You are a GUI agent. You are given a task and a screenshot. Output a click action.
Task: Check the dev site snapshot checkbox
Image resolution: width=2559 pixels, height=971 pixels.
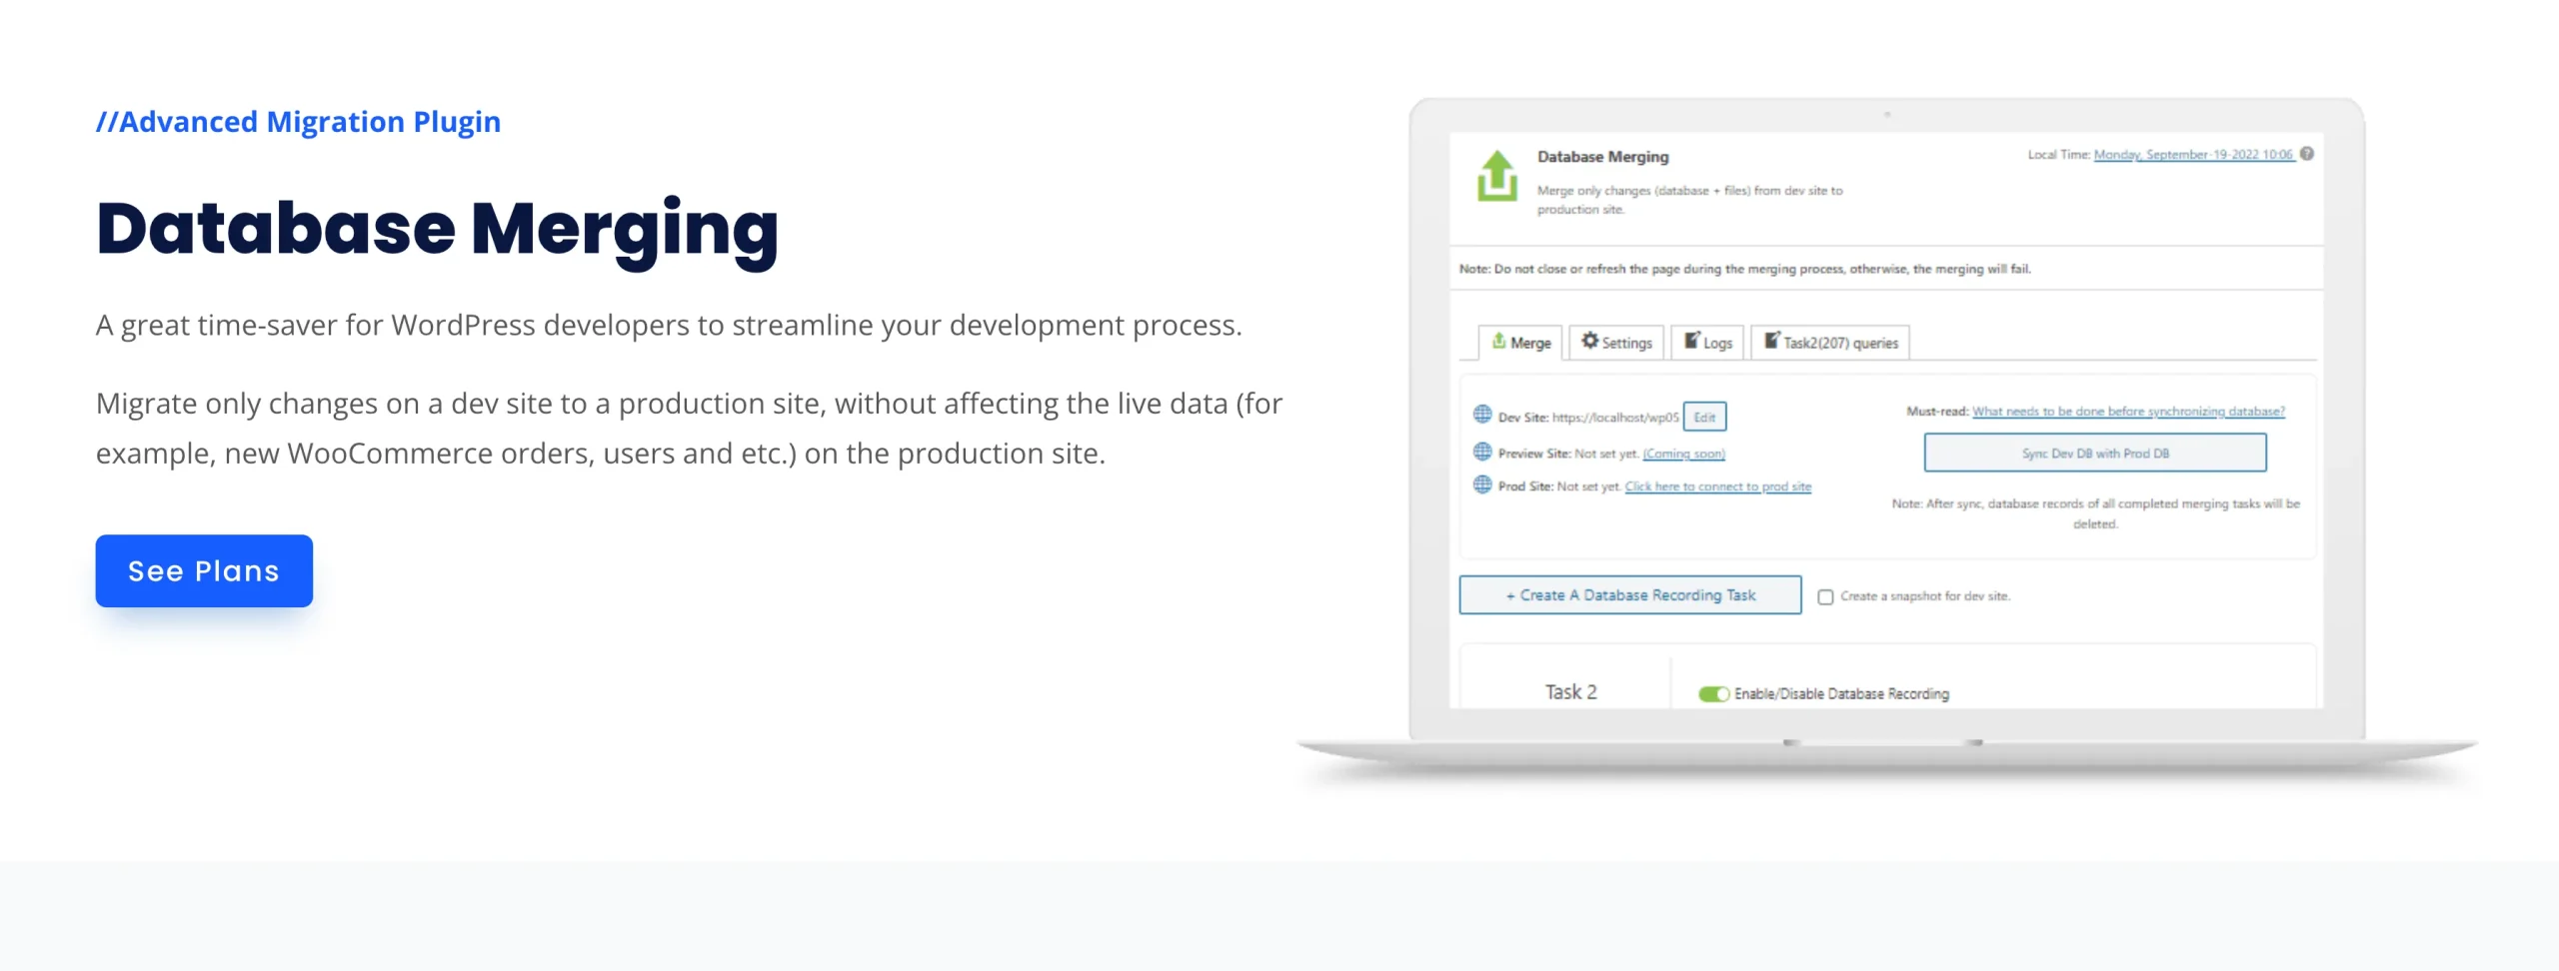1825,596
